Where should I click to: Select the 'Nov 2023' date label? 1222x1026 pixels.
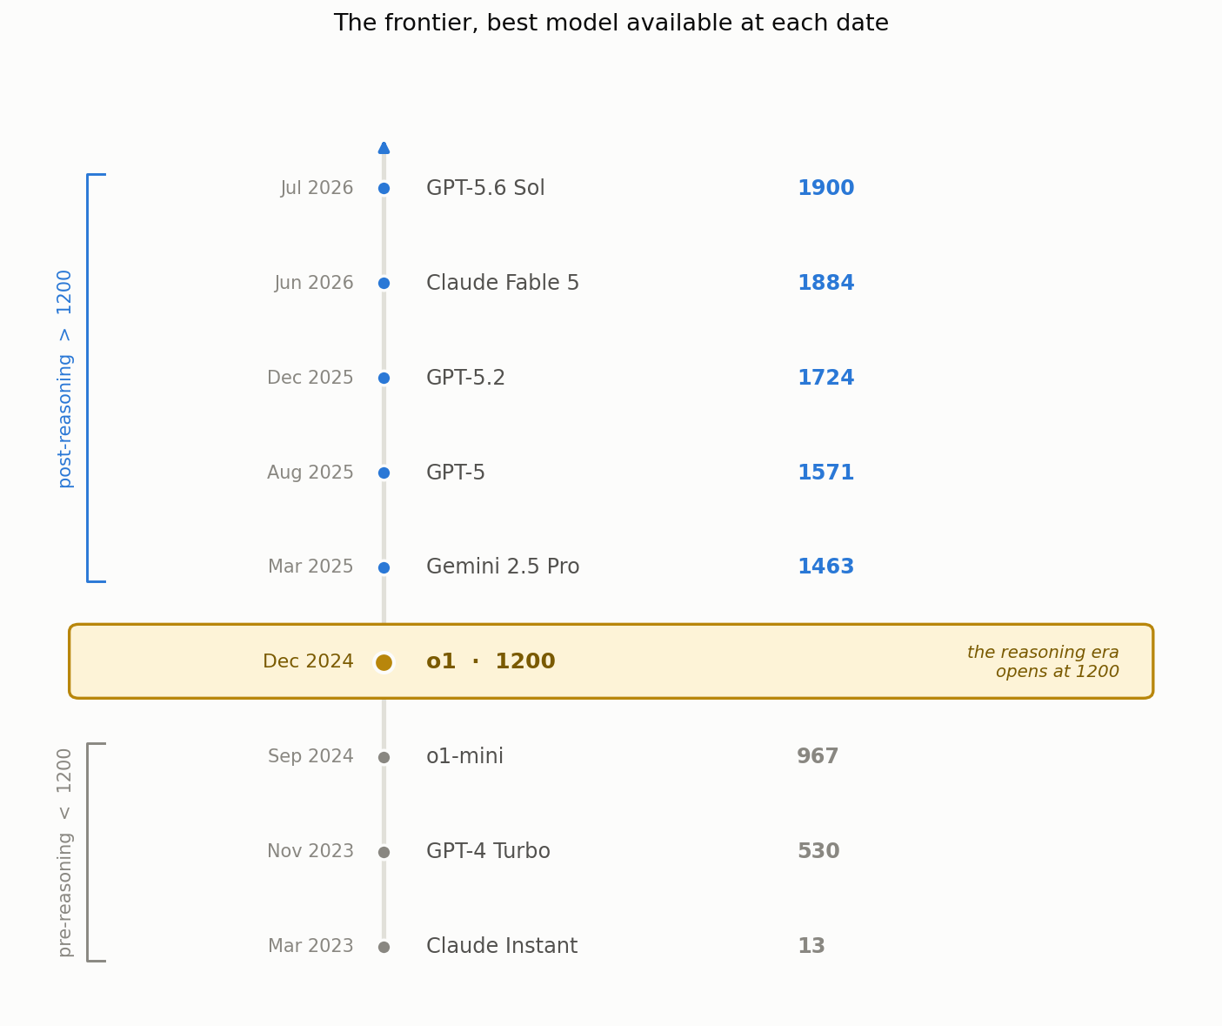pyautogui.click(x=311, y=852)
